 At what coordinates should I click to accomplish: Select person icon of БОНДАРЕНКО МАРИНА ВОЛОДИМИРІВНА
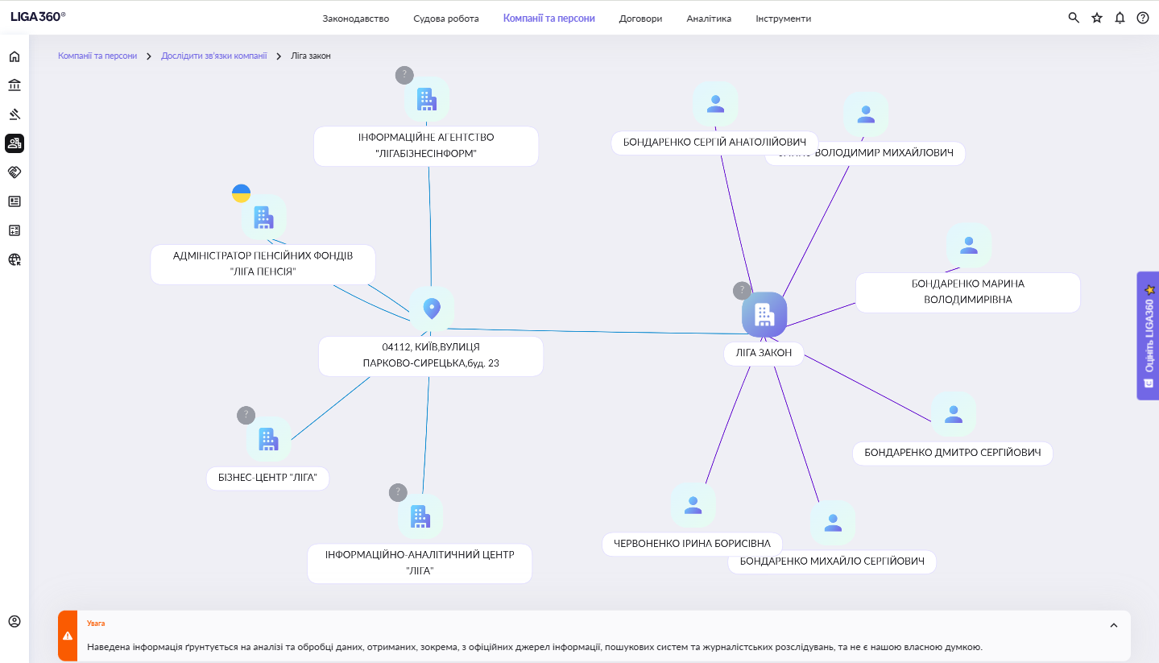tap(969, 246)
